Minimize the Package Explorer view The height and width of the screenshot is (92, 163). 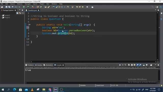[x=20, y=10]
